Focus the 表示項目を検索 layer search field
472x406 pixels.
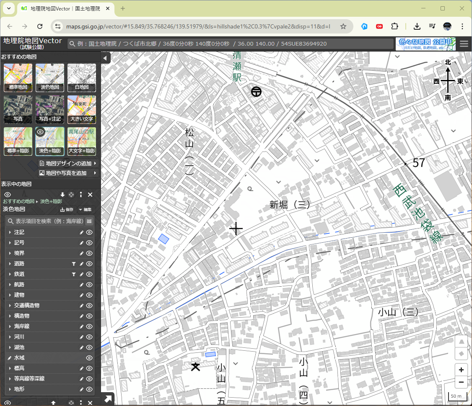[45, 221]
